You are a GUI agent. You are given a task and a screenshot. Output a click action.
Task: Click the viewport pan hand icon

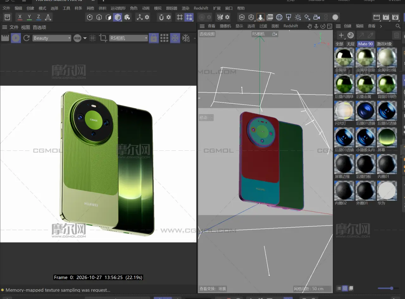coord(310,26)
